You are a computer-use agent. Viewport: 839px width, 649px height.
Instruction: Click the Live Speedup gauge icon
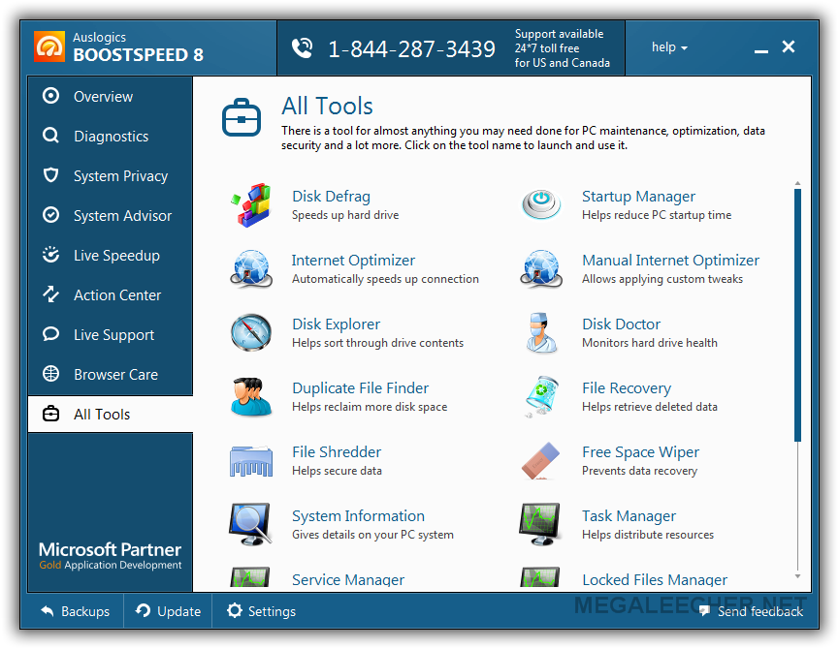point(50,254)
